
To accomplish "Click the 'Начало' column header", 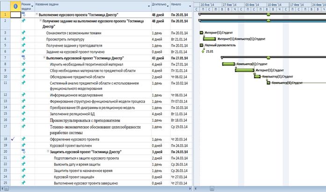I will pos(181,6).
